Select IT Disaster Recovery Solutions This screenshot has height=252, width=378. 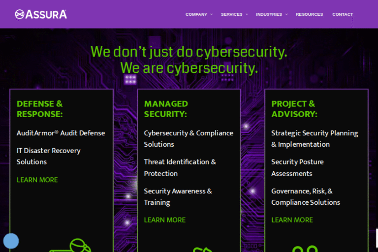click(x=48, y=156)
